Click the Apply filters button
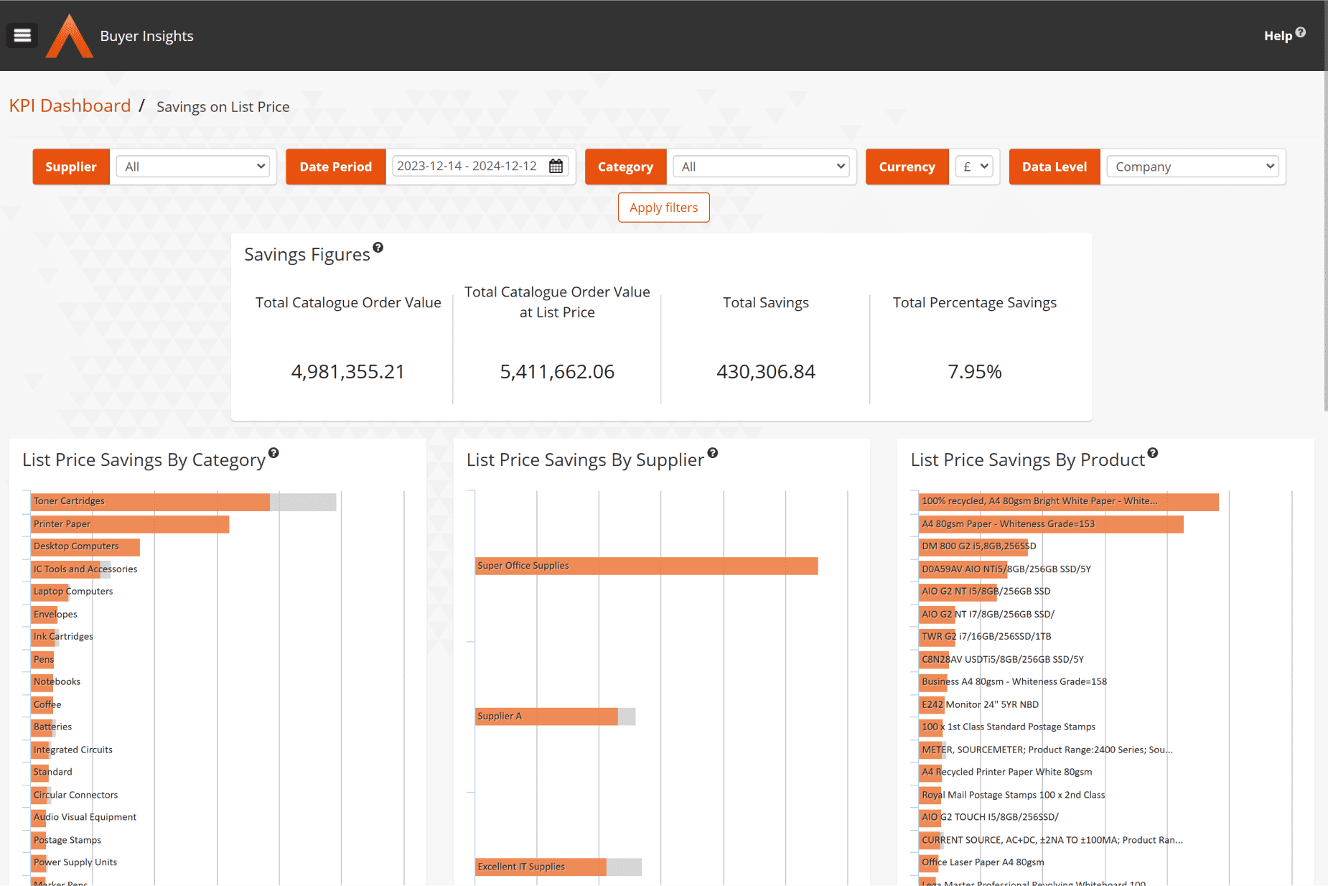Image resolution: width=1328 pixels, height=886 pixels. coord(663,207)
